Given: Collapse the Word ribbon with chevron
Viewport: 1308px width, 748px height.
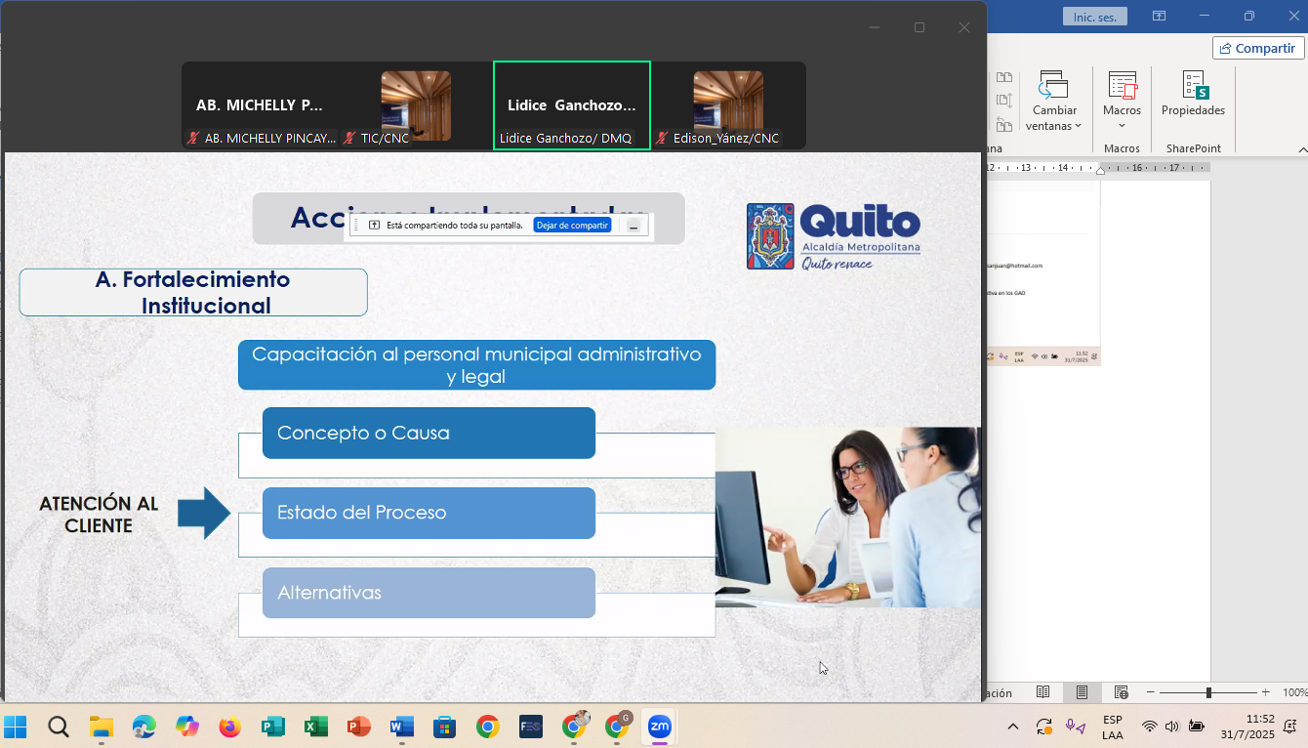Looking at the screenshot, I should click(1301, 149).
